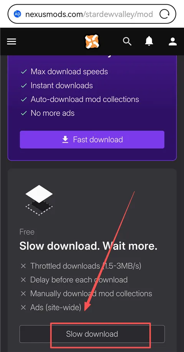This screenshot has height=352, width=184.
Task: Click the Auto-download mod collections text
Action: pyautogui.click(x=85, y=99)
